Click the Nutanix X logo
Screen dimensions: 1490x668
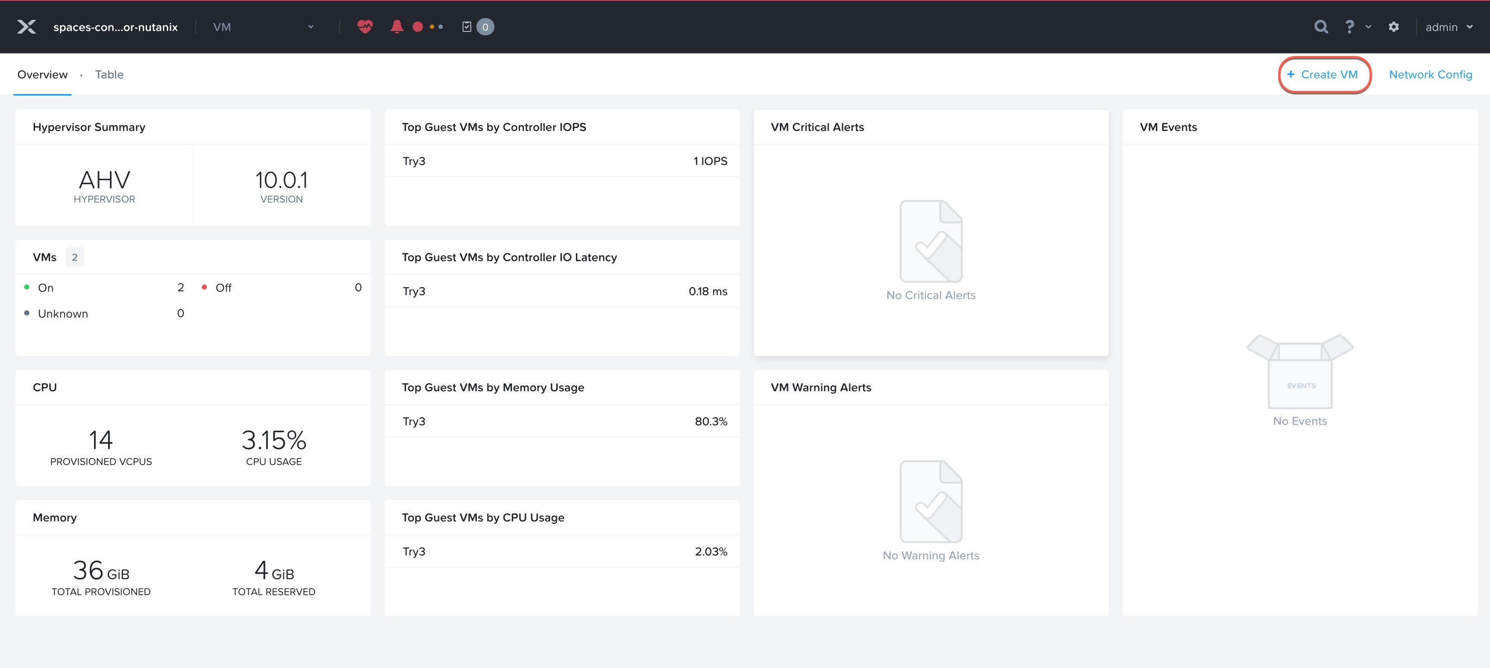(27, 27)
